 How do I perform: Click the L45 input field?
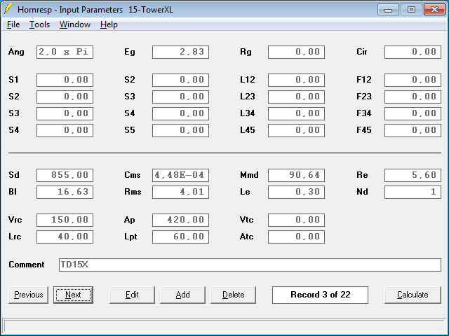(x=296, y=130)
